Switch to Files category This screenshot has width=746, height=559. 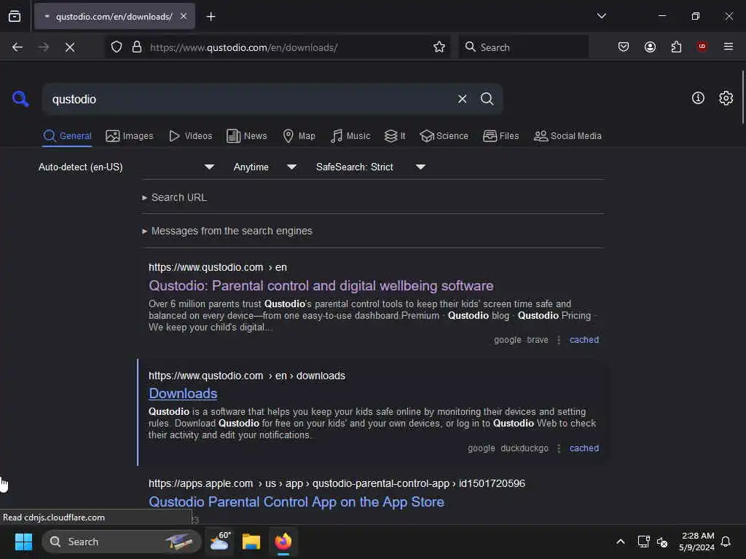pos(501,136)
